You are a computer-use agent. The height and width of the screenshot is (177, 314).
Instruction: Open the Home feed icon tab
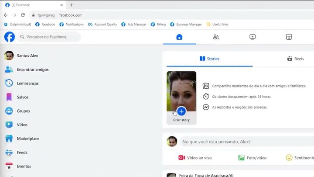coord(179,37)
